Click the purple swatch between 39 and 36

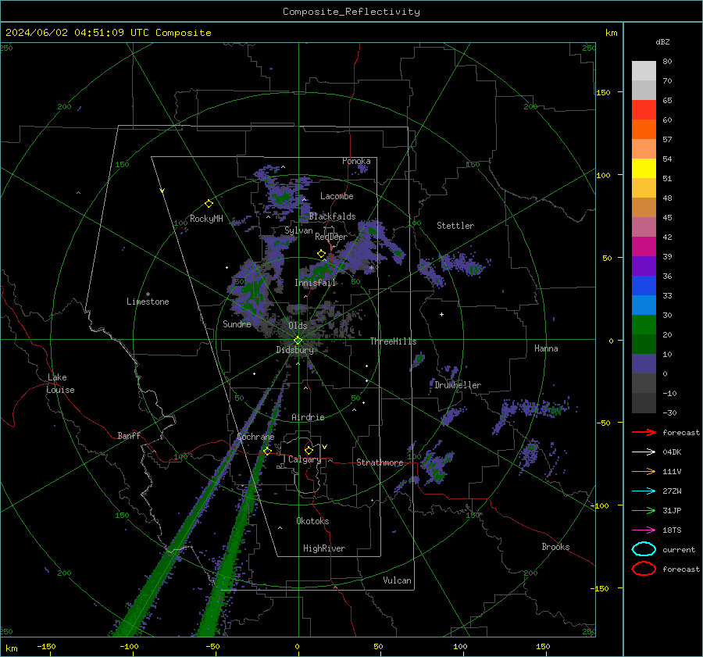[x=644, y=266]
